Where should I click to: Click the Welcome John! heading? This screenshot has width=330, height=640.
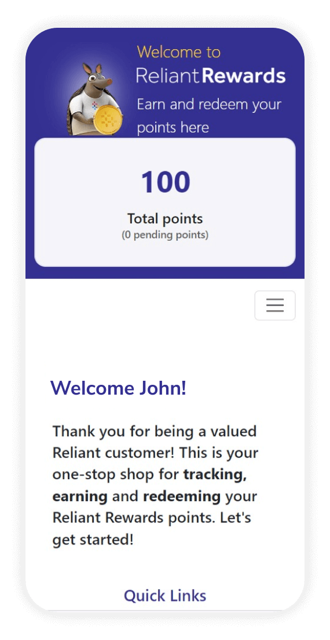pos(119,388)
